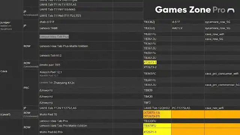This screenshot has height=135, width=240.
Task: Click the PC-T1275LAS cell
Action: click(181, 108)
